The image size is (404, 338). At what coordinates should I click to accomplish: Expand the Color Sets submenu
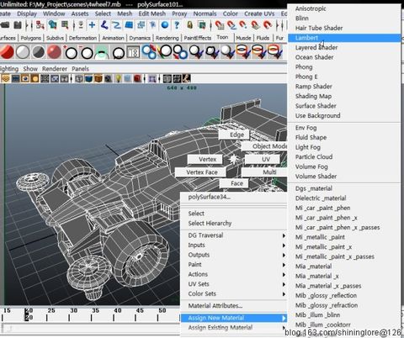tap(233, 294)
